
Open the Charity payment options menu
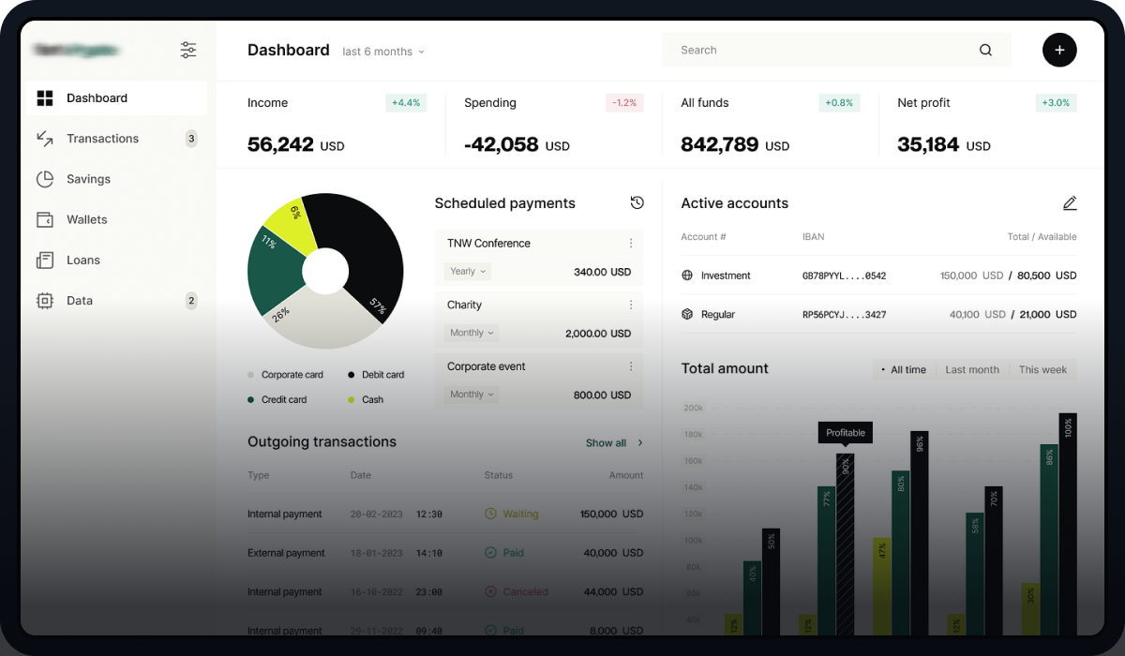coord(631,306)
